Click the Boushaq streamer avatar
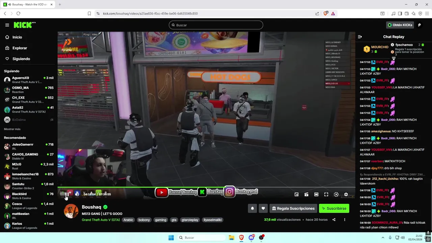This screenshot has width=432, height=243. point(71,211)
